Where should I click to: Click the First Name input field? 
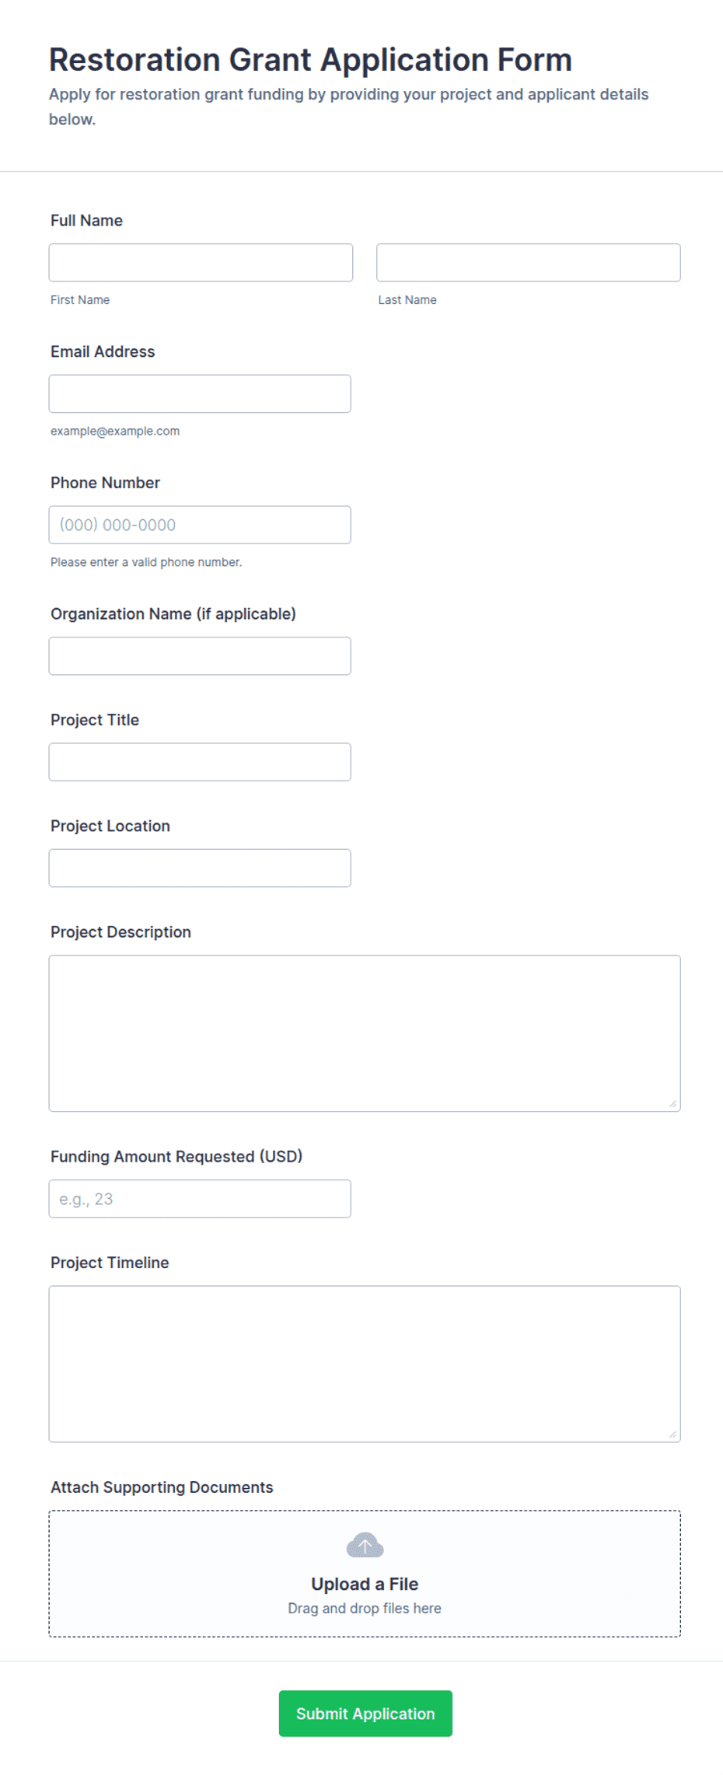point(201,263)
